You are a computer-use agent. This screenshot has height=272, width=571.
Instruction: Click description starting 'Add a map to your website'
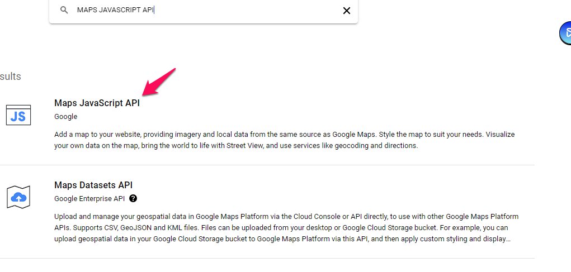pyautogui.click(x=285, y=140)
